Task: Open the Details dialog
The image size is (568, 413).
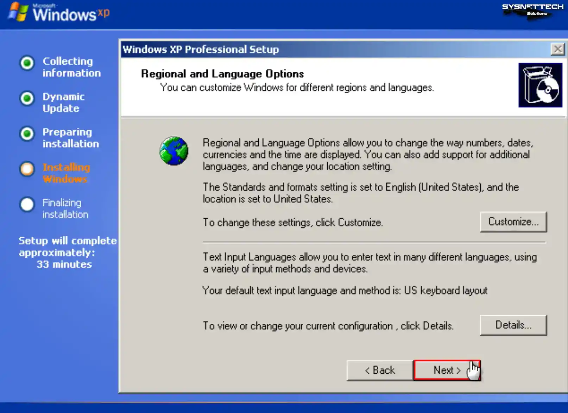Action: pos(513,325)
